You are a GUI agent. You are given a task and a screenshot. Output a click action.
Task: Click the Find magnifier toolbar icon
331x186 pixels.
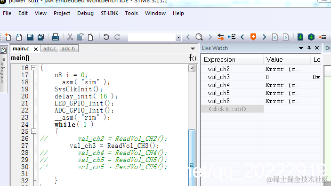pos(199,37)
